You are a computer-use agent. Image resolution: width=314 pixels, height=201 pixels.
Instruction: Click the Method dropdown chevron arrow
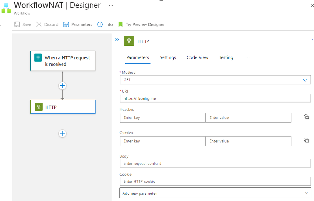(305, 80)
